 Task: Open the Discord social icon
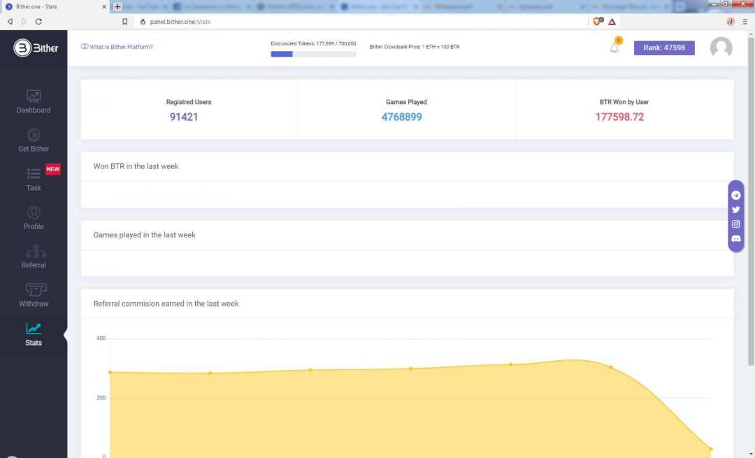[x=735, y=239]
